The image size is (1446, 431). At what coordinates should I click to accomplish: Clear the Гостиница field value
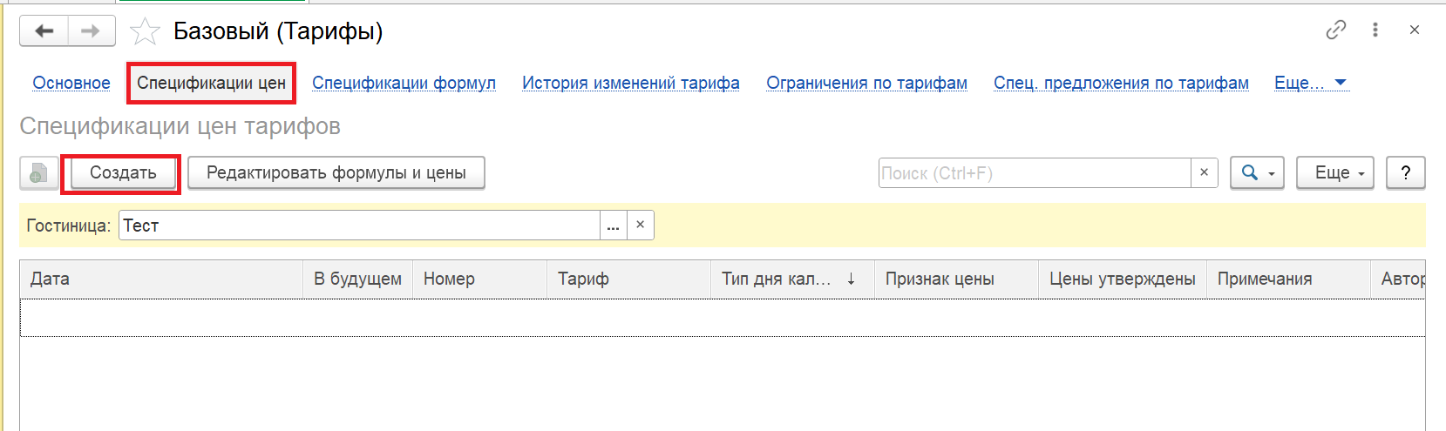coord(640,226)
